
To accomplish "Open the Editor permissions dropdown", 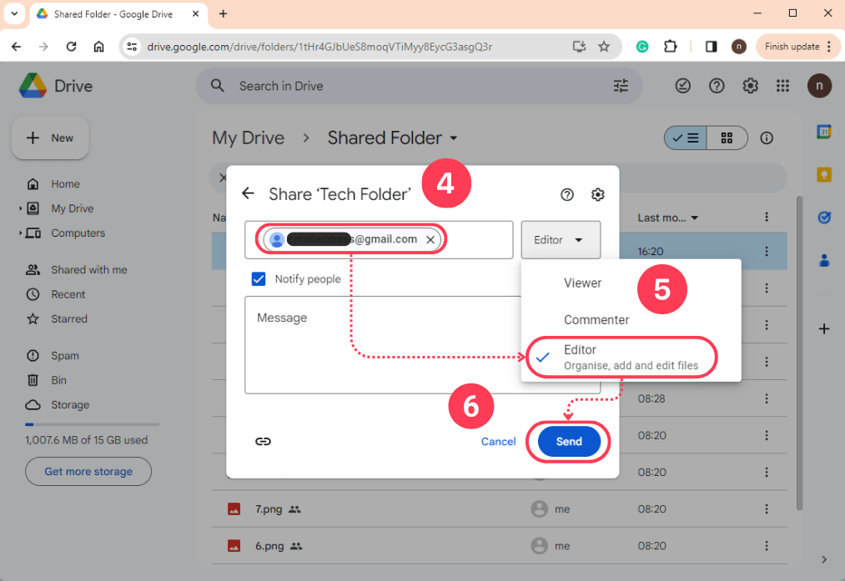I will [561, 239].
